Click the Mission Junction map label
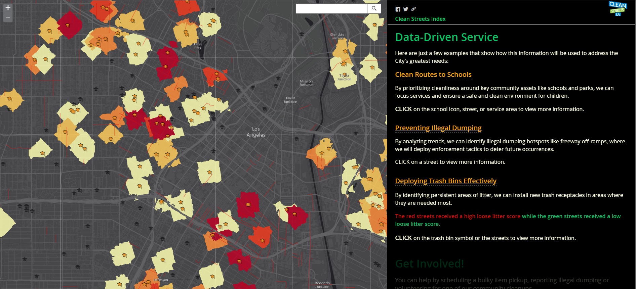636x289 pixels. tap(306, 83)
